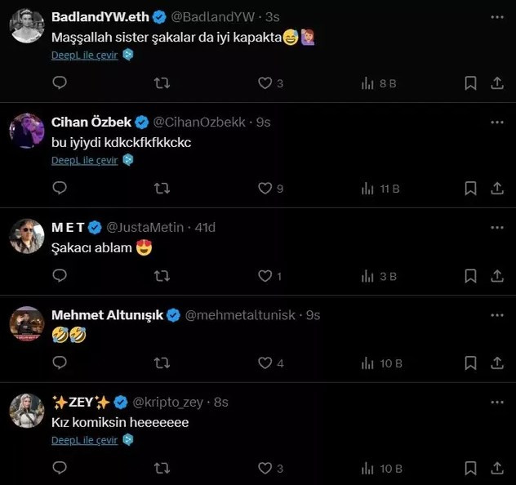The height and width of the screenshot is (485, 516).
Task: Retweet Cihan Özbek's post
Action: 162,188
